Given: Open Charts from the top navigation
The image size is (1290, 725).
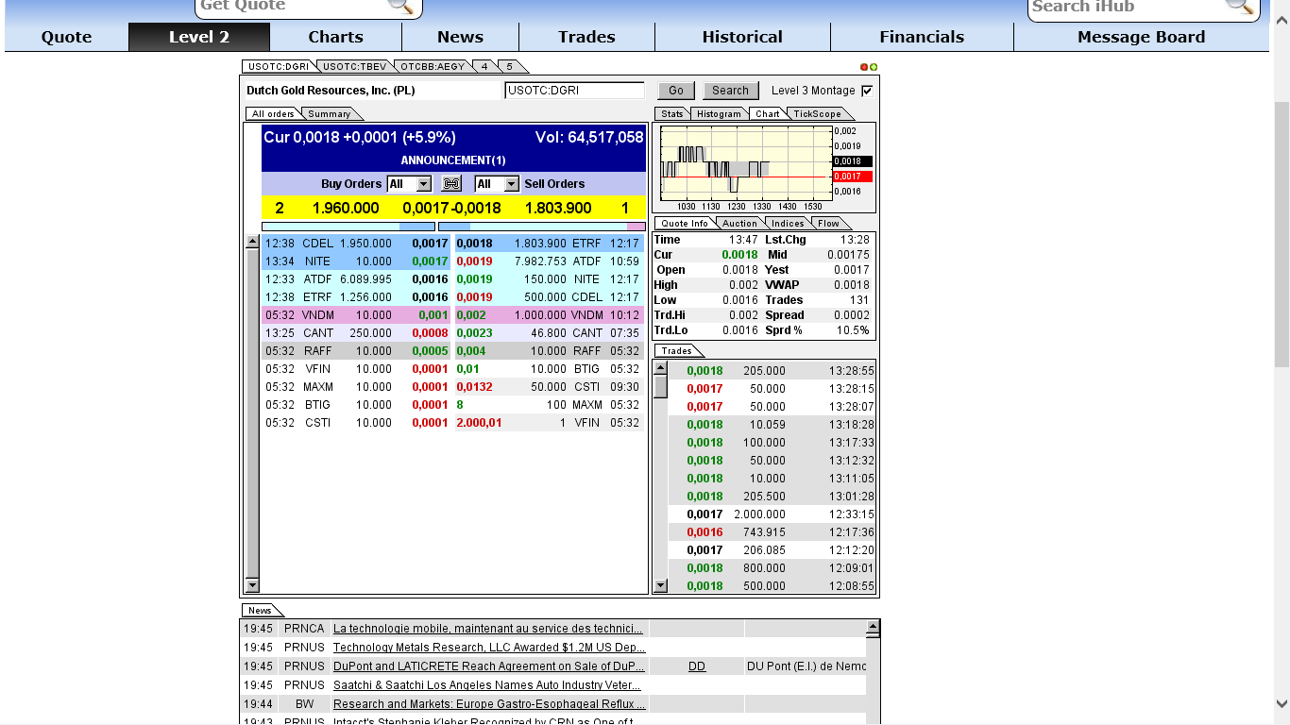Looking at the screenshot, I should [x=336, y=37].
